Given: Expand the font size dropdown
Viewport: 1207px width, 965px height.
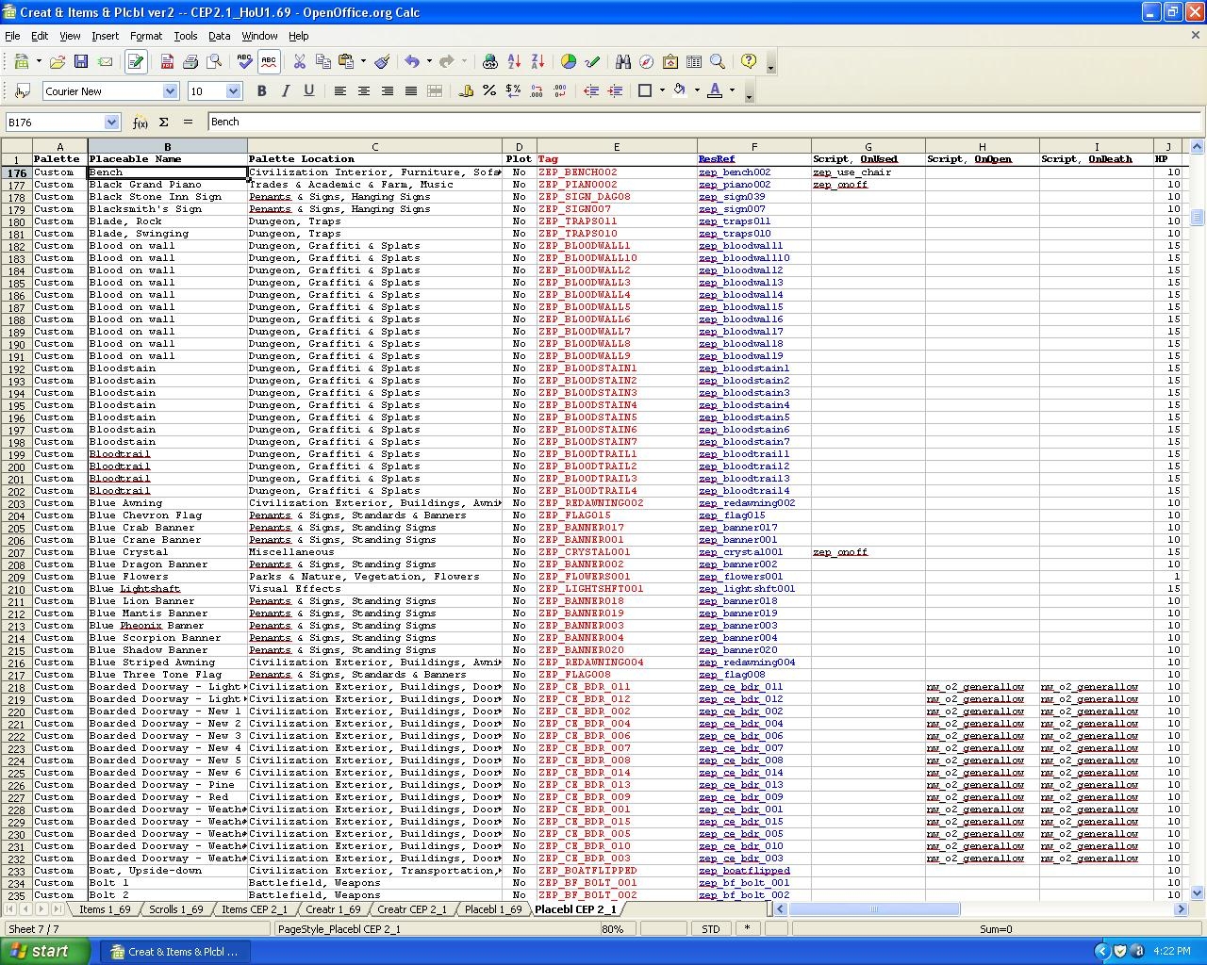Looking at the screenshot, I should tap(233, 91).
